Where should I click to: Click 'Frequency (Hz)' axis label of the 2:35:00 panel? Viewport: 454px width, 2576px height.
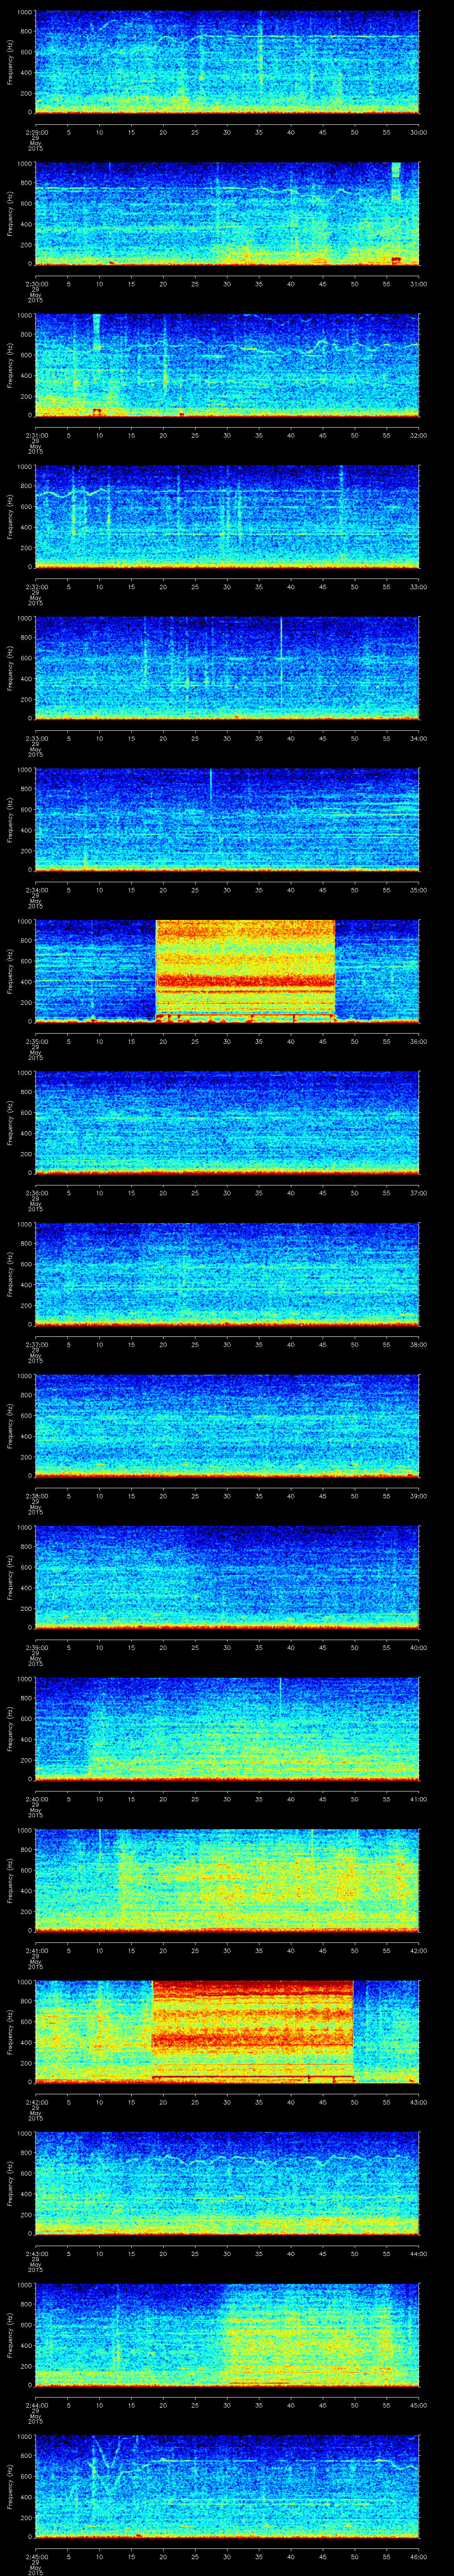pos(10,971)
